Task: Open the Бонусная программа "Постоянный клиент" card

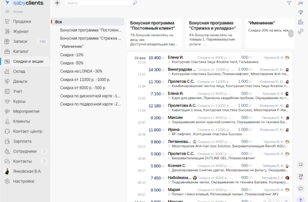Action: (154, 33)
